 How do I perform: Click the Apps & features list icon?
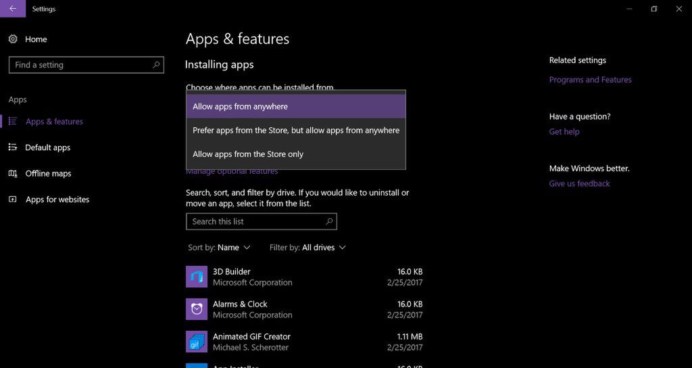[13, 121]
